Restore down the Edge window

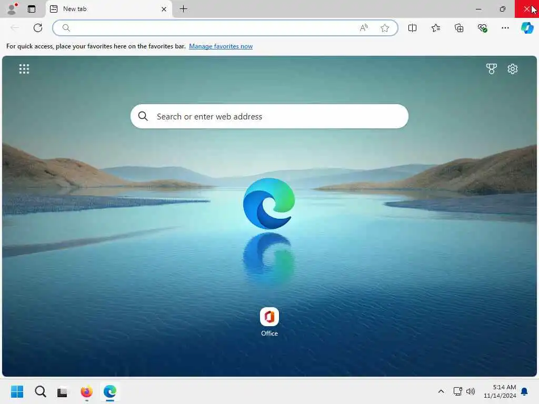(502, 9)
